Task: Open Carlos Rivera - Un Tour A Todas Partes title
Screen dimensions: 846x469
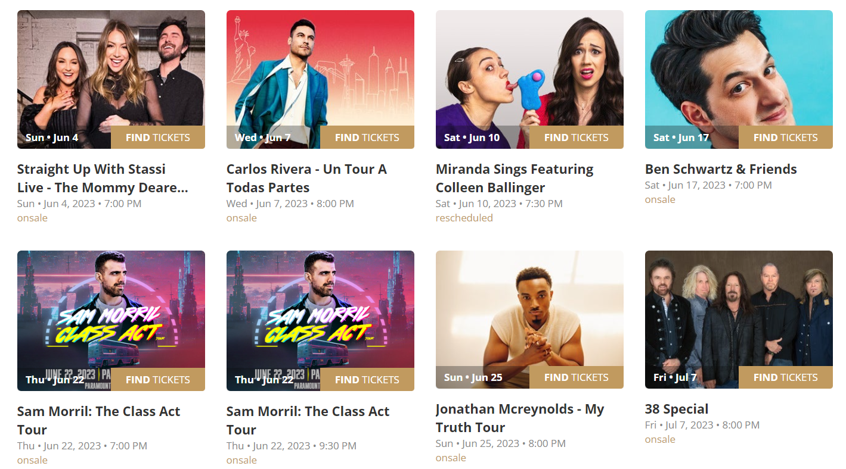Action: (306, 179)
